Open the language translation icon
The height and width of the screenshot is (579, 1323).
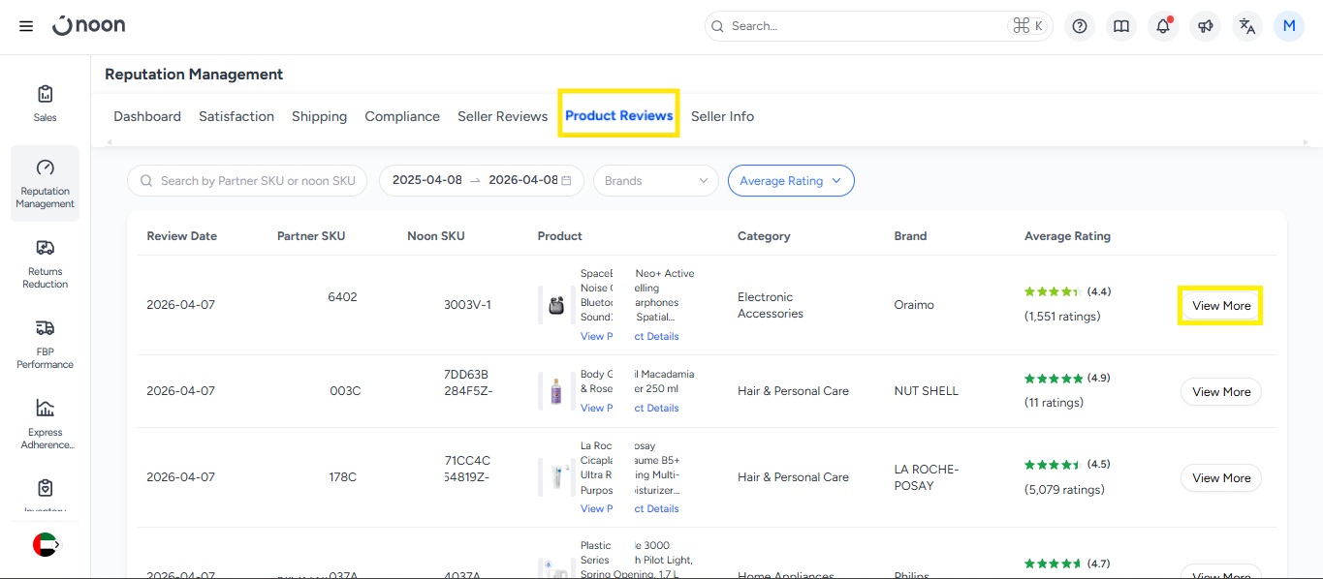pyautogui.click(x=1247, y=26)
